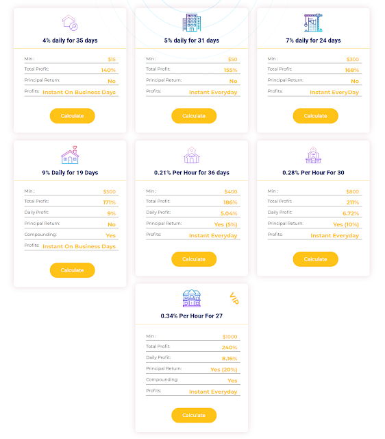Calculate the 0.21% Per Hour plan
Viewport: 385px width, 439px height.
[194, 259]
